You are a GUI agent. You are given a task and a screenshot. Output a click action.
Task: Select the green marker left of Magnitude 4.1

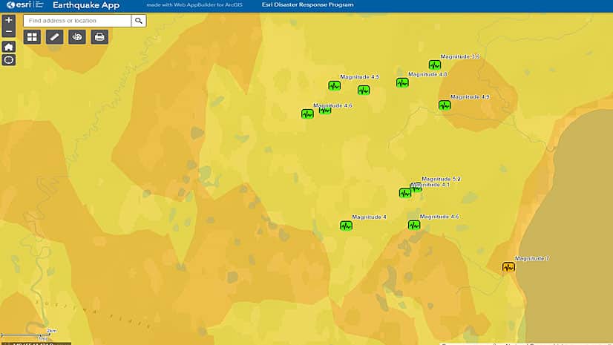pos(405,193)
